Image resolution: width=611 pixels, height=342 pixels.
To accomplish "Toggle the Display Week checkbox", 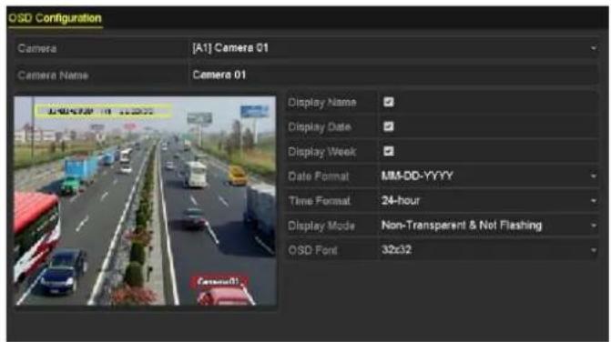I will [x=389, y=151].
